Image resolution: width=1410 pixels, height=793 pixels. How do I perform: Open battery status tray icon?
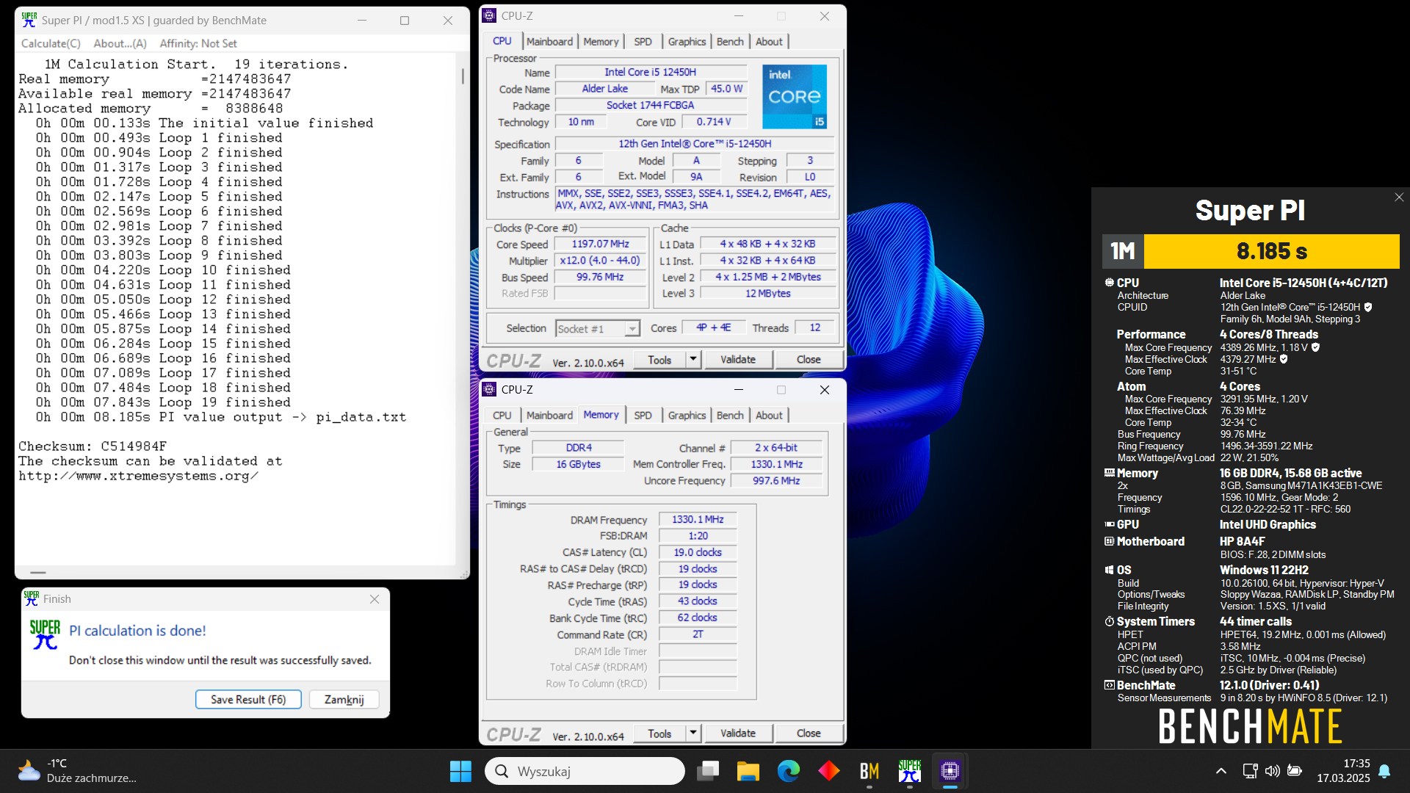[x=1295, y=771]
